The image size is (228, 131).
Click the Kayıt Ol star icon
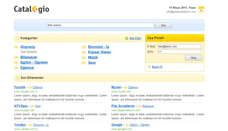[x=149, y=67]
